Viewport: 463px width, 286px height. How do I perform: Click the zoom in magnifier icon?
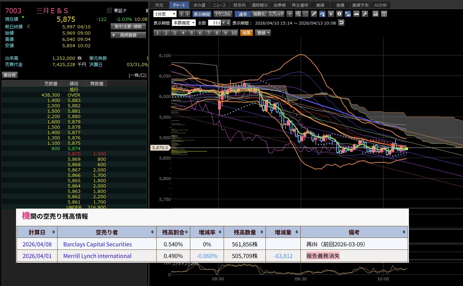click(x=298, y=14)
